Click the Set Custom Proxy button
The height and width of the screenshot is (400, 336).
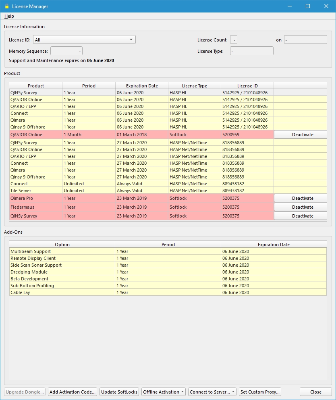(260, 392)
